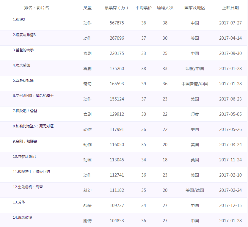Click the 国家及地区 column header

(x=195, y=8)
